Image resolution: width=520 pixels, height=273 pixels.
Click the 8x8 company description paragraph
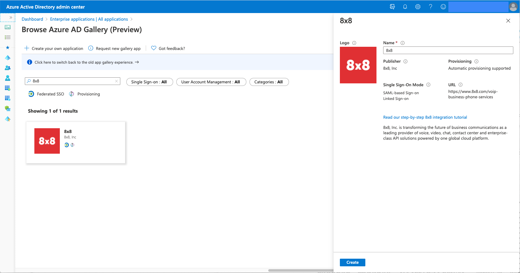point(445,133)
